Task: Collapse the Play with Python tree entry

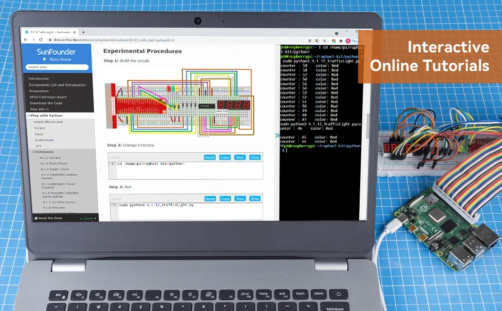Action: click(x=30, y=115)
